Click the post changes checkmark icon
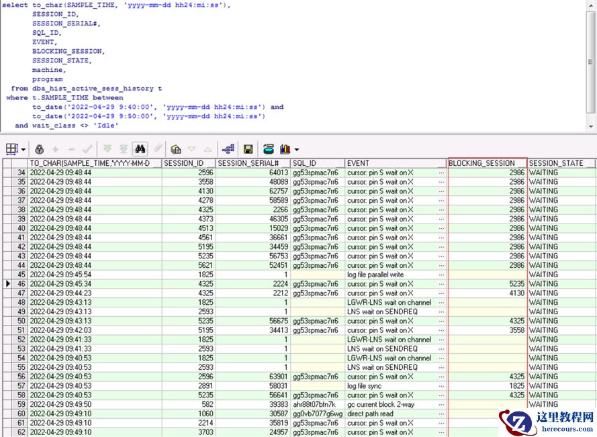 87,149
